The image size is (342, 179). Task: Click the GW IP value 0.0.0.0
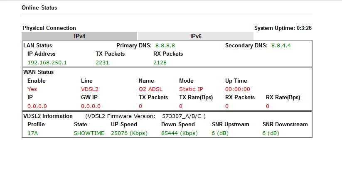91,106
